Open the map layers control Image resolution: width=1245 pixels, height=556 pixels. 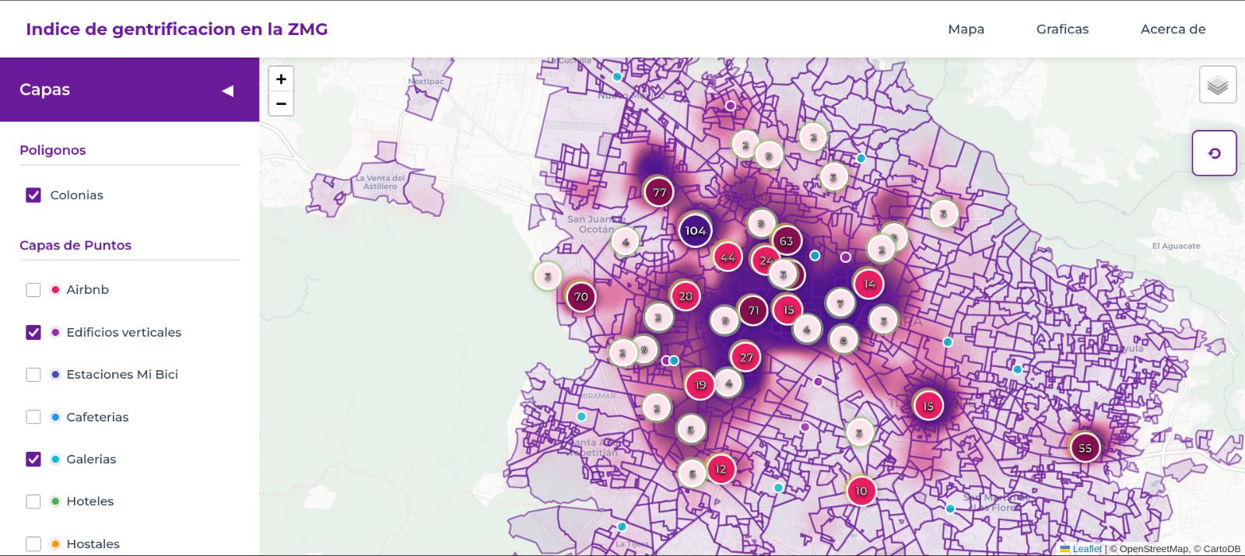pyautogui.click(x=1218, y=85)
